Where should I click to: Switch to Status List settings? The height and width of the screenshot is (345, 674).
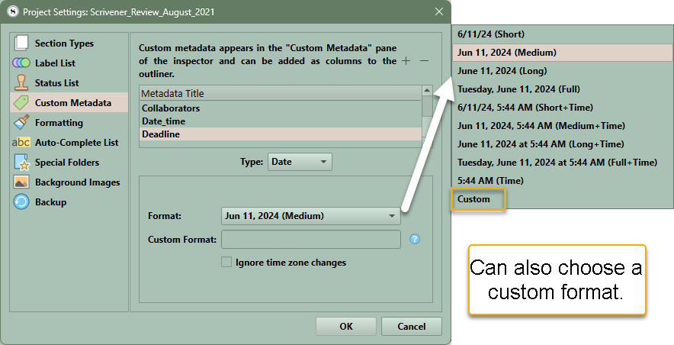pyautogui.click(x=69, y=82)
